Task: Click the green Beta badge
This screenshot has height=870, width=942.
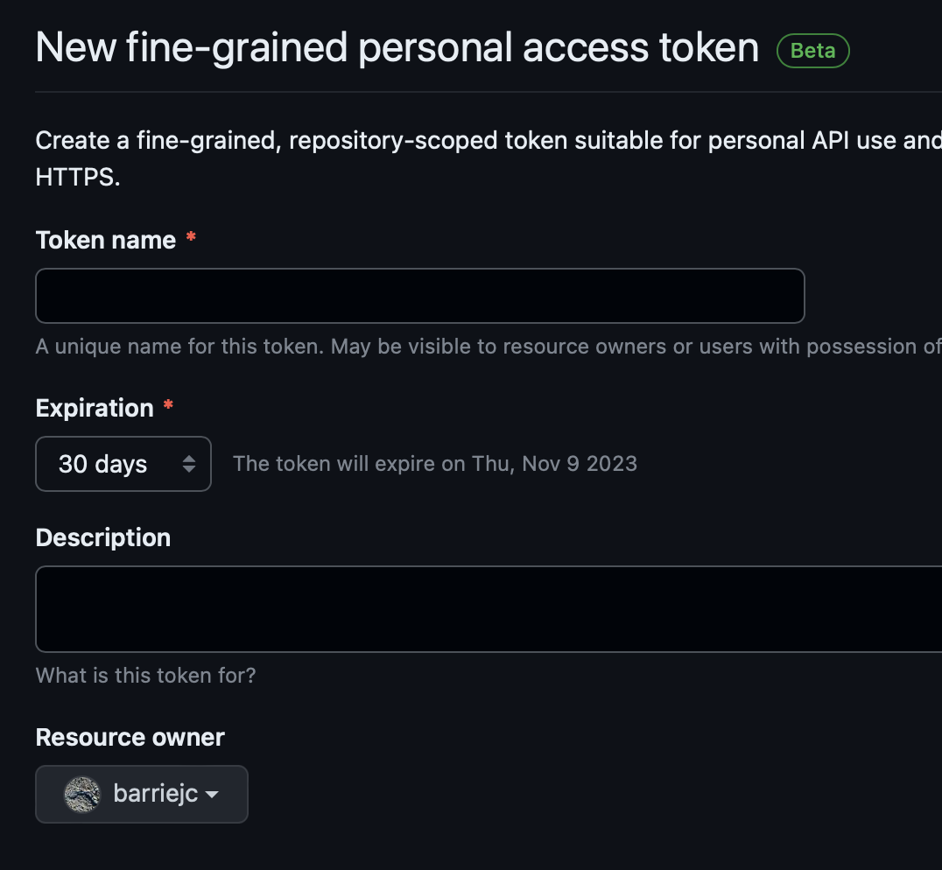Action: pyautogui.click(x=813, y=51)
